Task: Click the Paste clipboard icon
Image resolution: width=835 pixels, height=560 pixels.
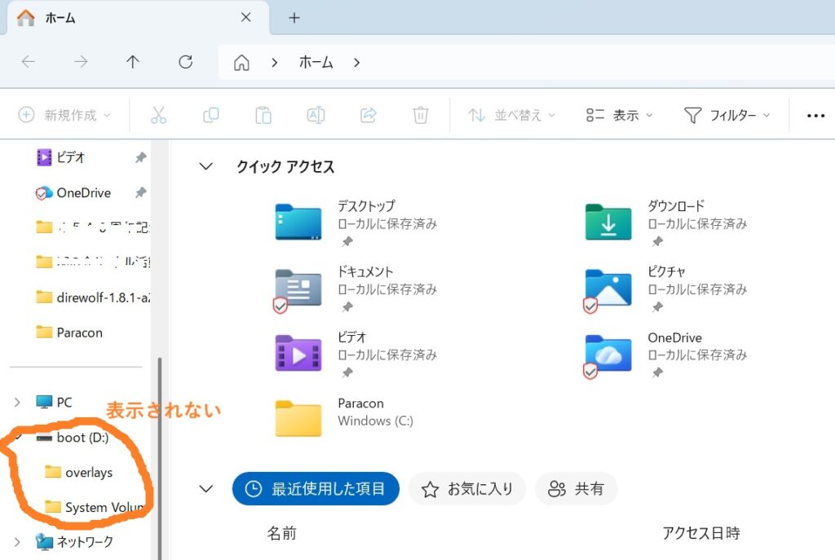Action: (x=263, y=116)
